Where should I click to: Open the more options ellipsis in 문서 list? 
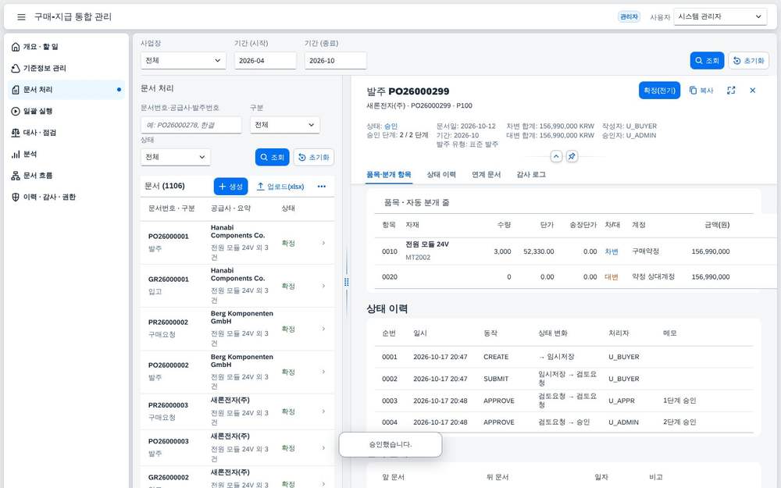coord(322,187)
